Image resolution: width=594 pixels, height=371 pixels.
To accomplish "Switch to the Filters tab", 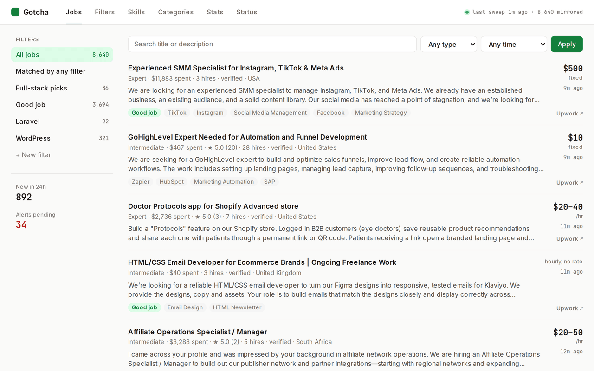I will [x=105, y=12].
